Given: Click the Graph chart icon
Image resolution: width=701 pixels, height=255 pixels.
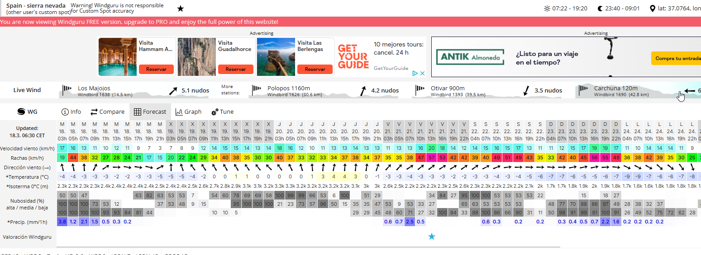Looking at the screenshot, I should [x=179, y=112].
